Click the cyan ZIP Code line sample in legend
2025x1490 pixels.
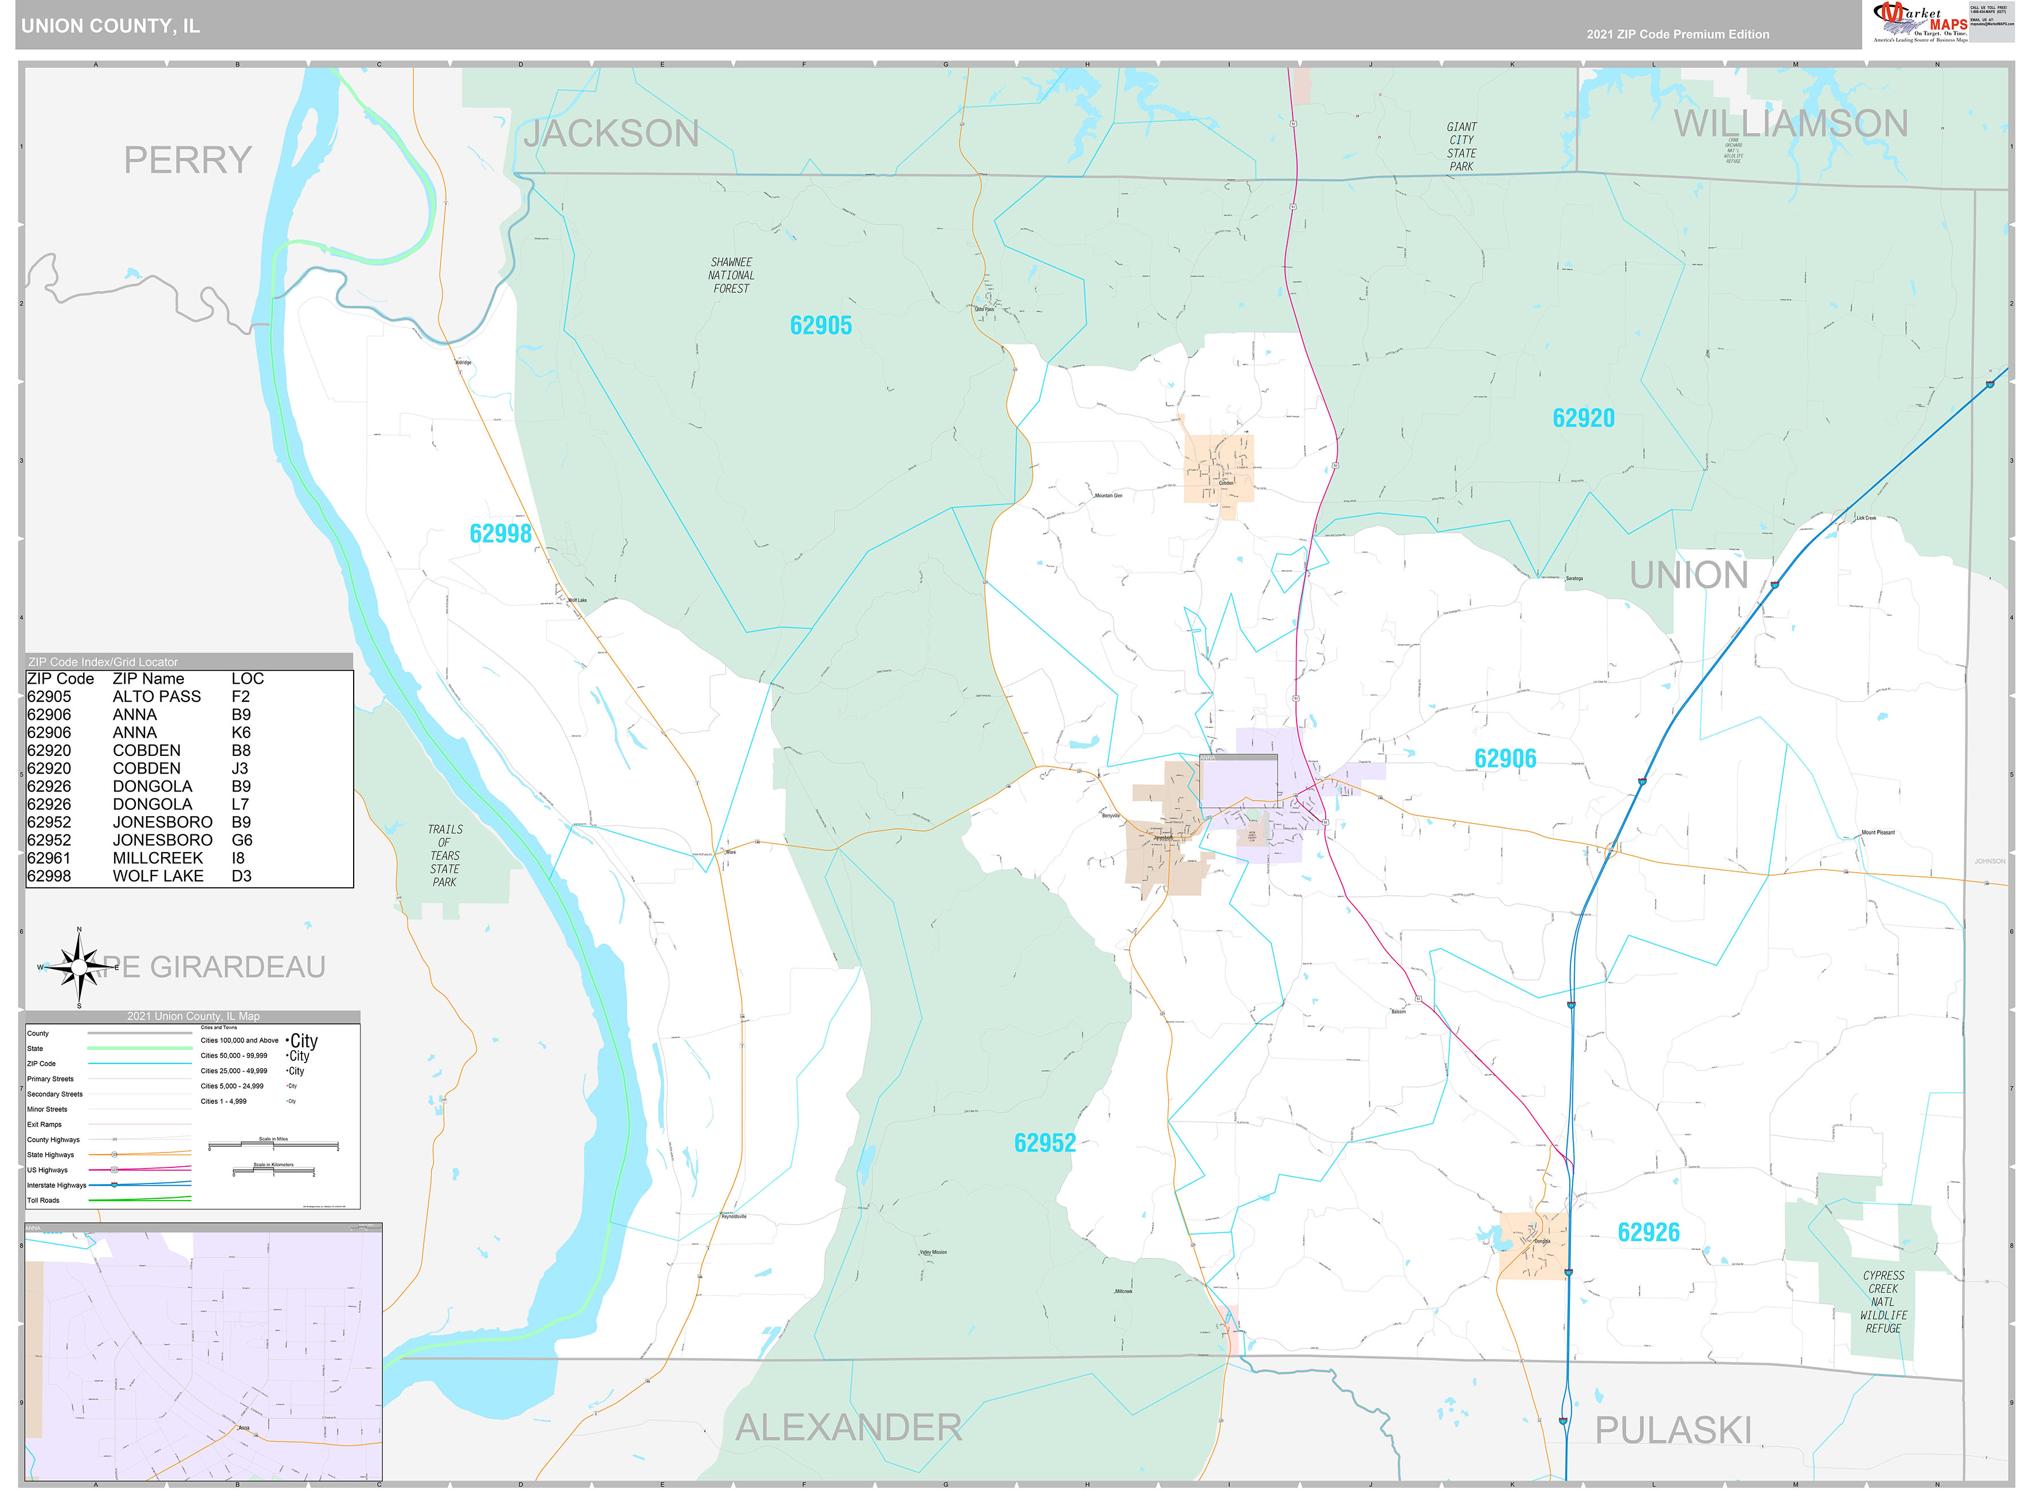(x=140, y=1064)
